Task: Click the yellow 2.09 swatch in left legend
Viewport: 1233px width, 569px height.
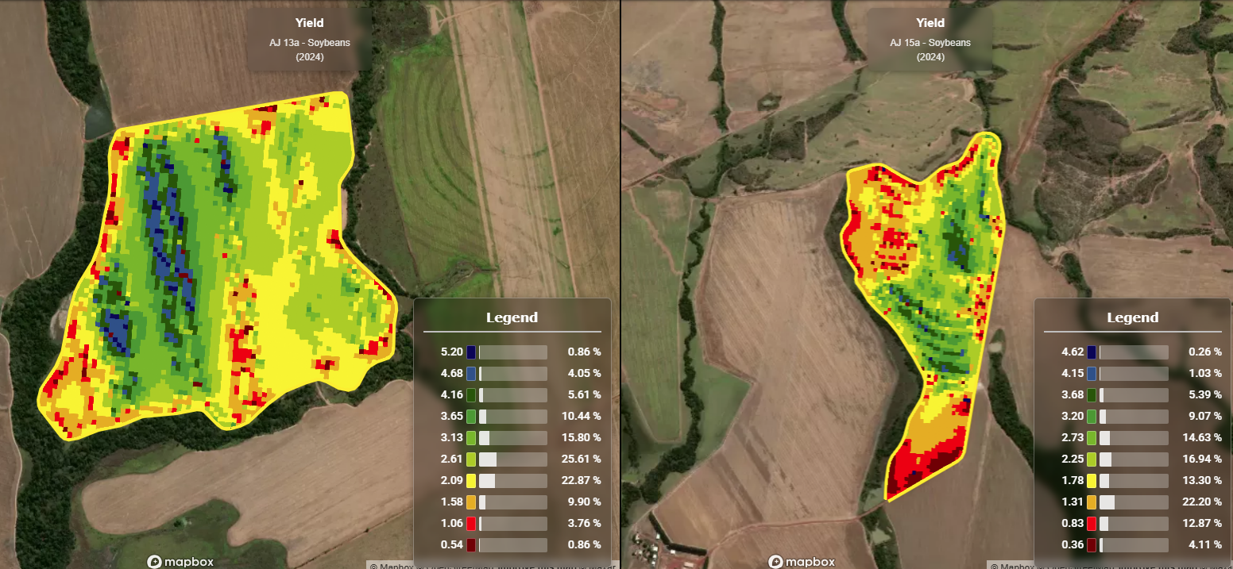Action: click(x=471, y=481)
